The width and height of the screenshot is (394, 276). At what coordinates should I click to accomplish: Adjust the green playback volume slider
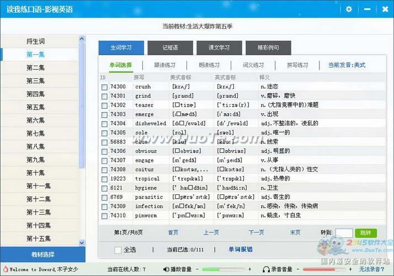tap(223, 269)
